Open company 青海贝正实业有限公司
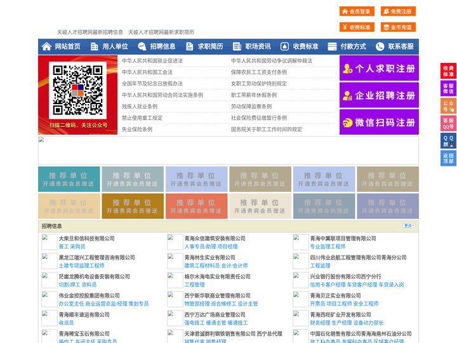The width and height of the screenshot is (457, 343). point(336,295)
